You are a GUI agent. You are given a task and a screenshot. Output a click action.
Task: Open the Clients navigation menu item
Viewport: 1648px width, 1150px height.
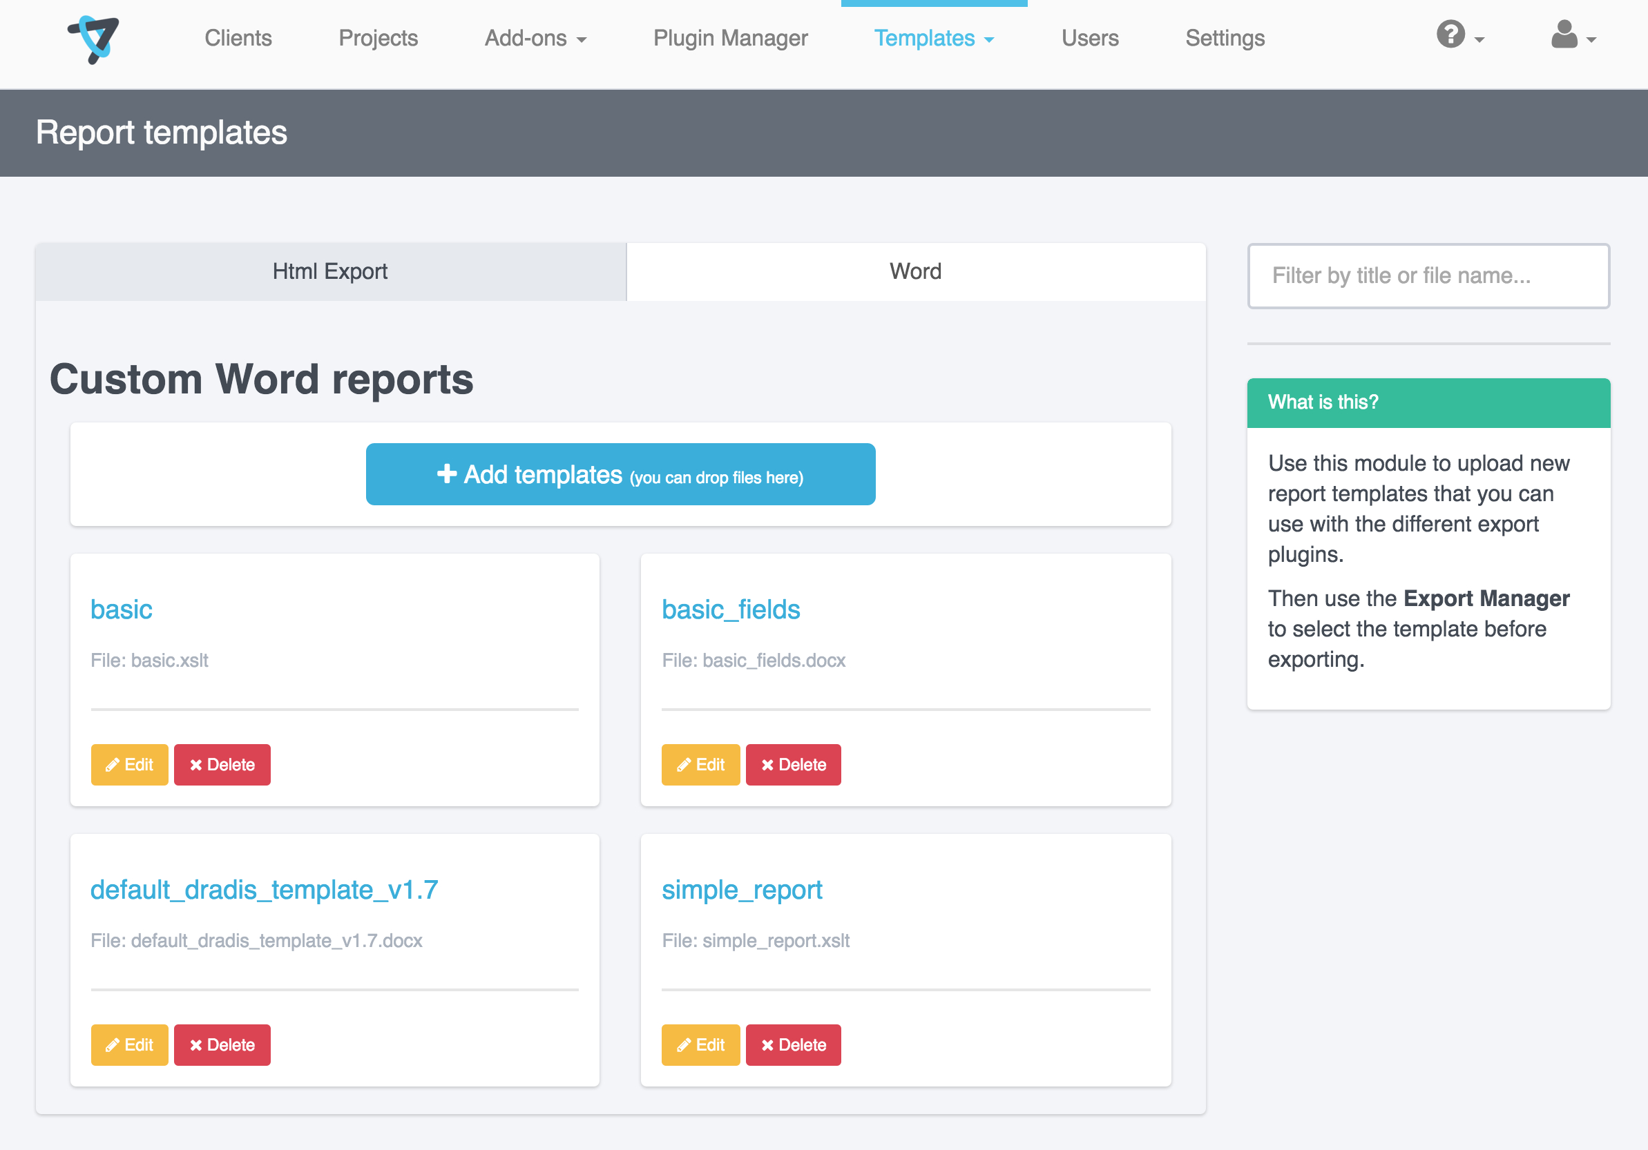click(237, 37)
